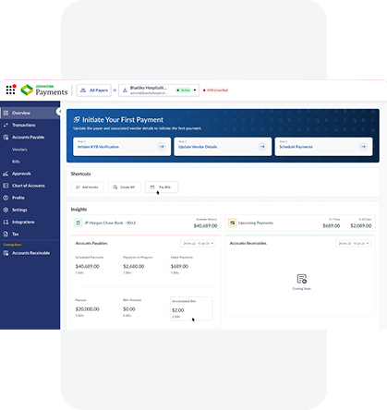Open the BlueSky Hospitality payer dropdown
387x410 pixels.
point(159,90)
